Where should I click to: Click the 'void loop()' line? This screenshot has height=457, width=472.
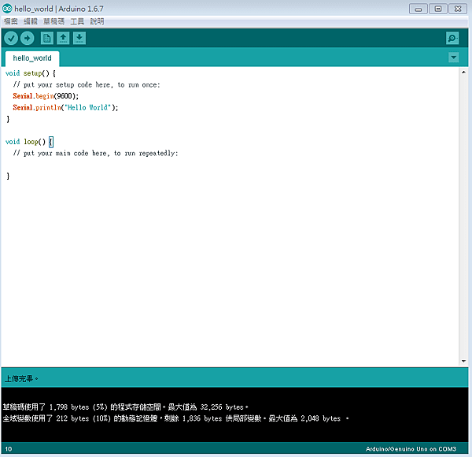[29, 142]
